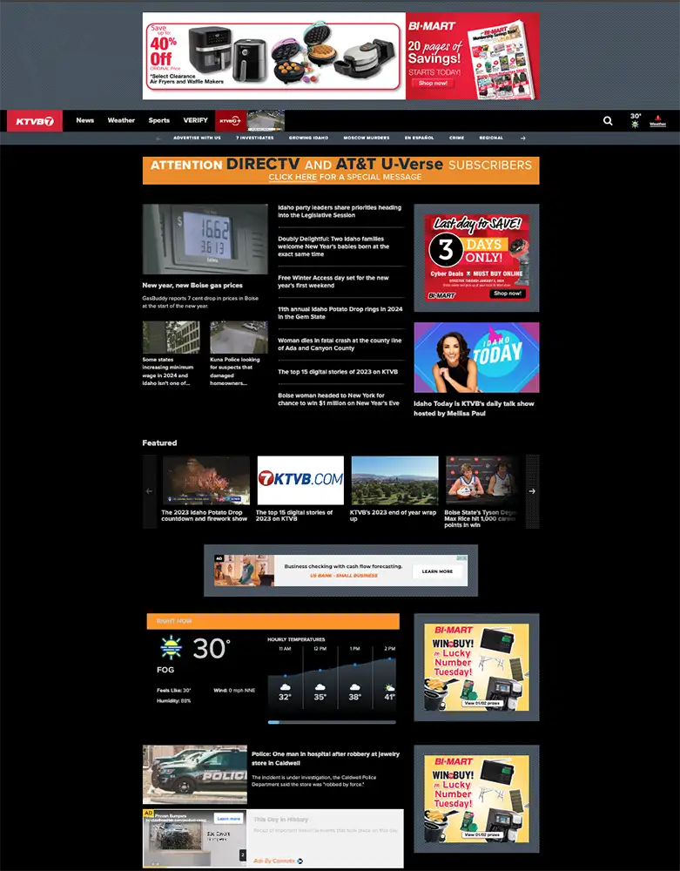Click the KTVB7 logo
The width and height of the screenshot is (680, 871).
[35, 120]
